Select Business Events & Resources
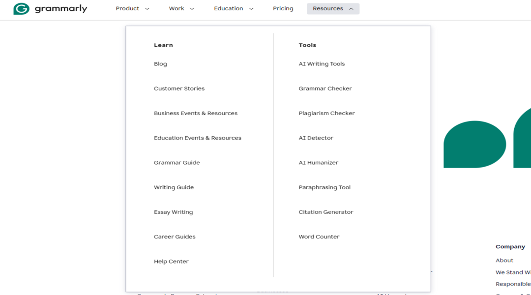 196,113
